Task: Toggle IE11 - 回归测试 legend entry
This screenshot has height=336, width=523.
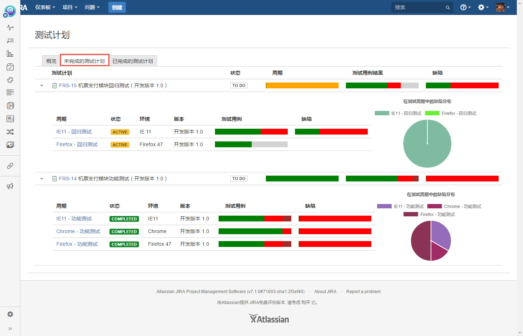Action: click(x=398, y=113)
